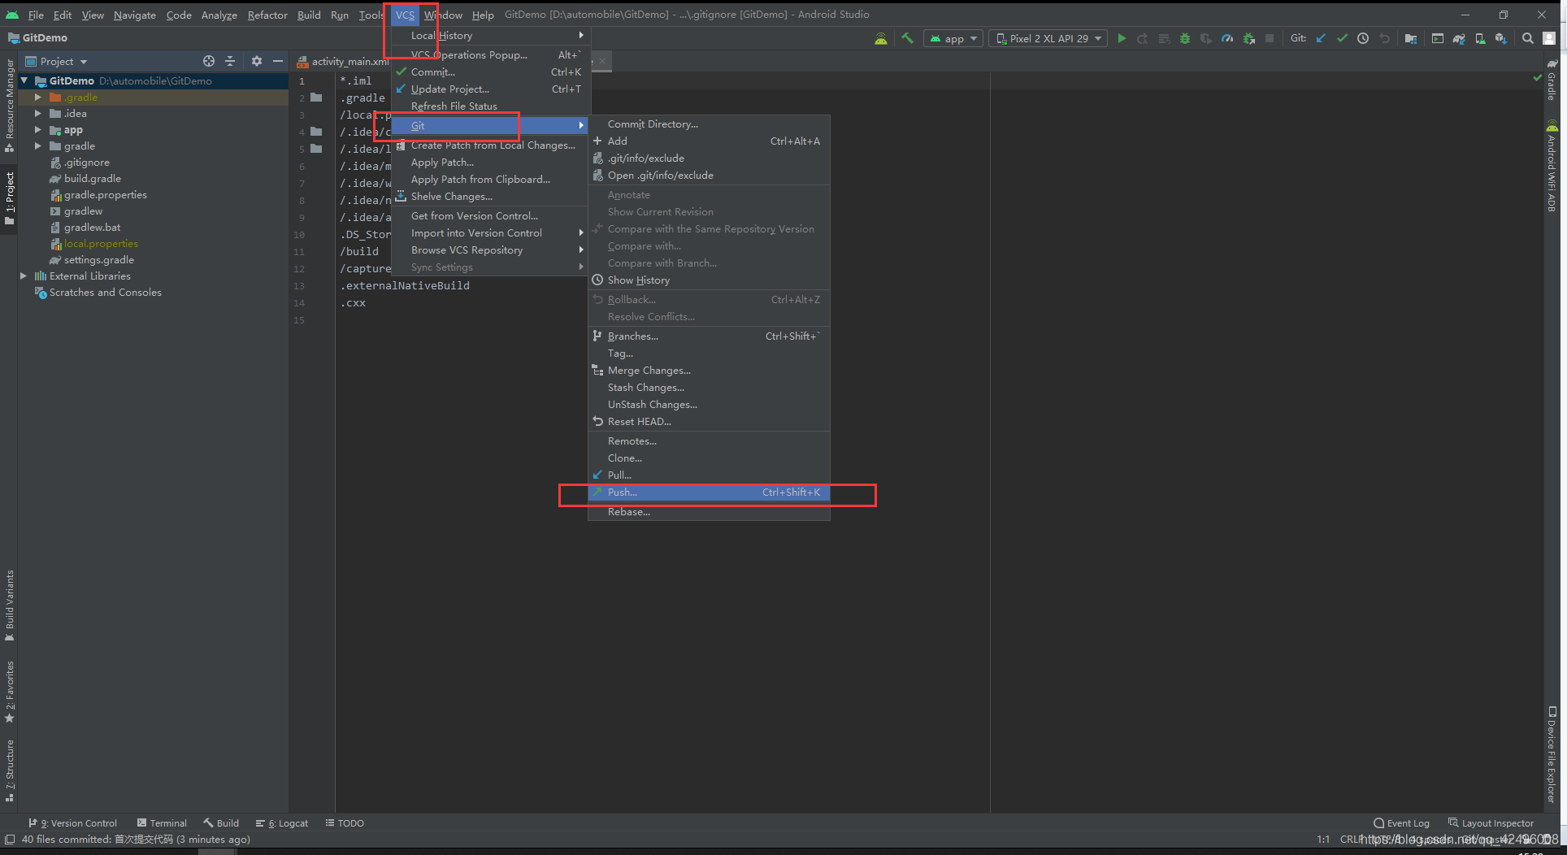1567x855 pixels.
Task: Select Shelve Changes... in VCS menu
Action: point(490,197)
